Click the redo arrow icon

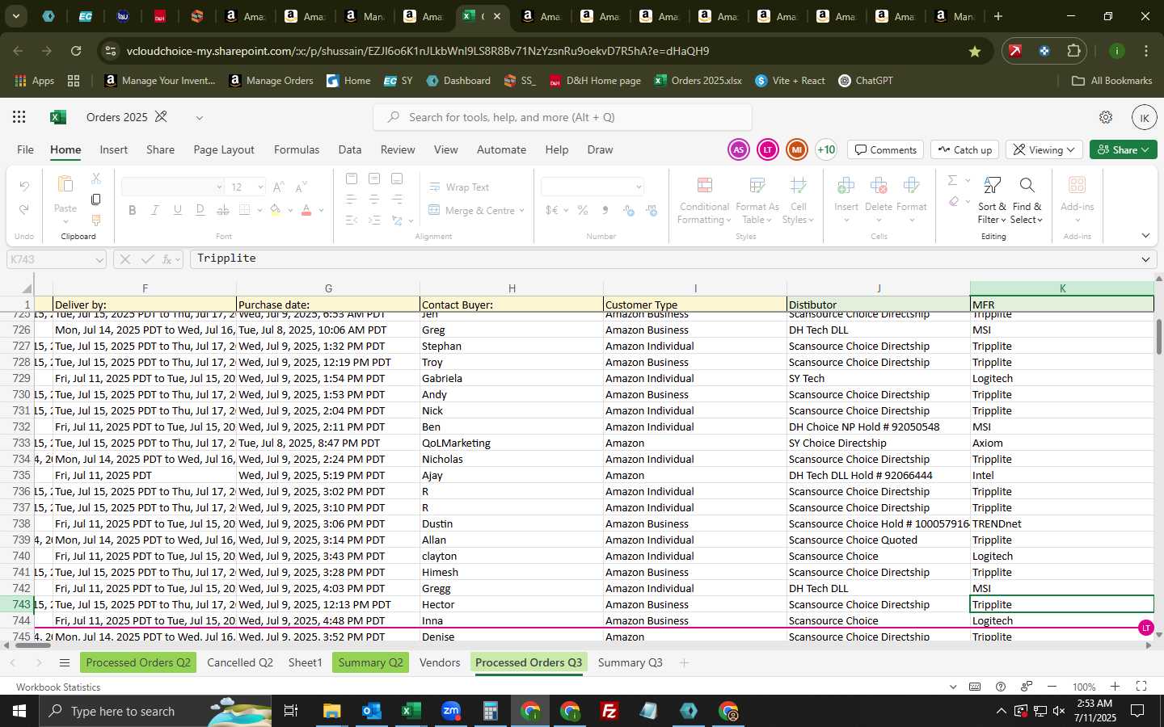tap(24, 209)
